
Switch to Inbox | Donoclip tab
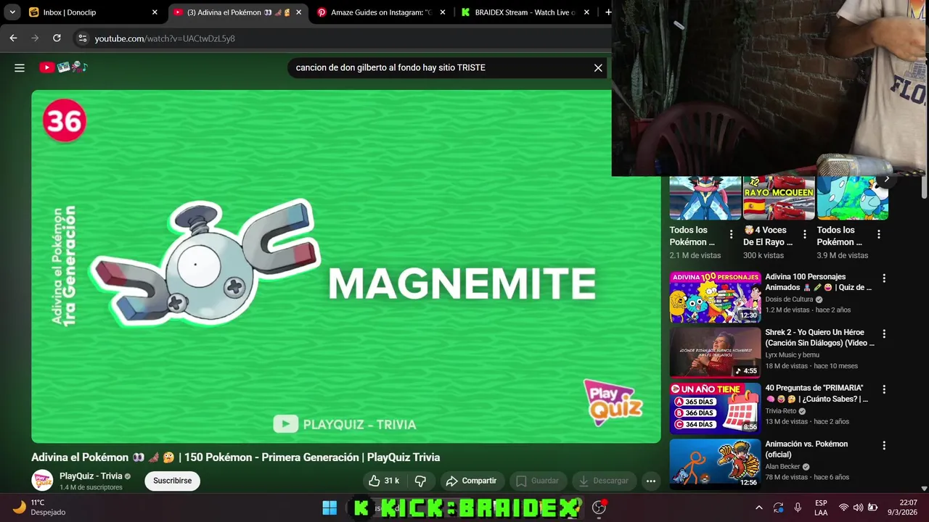coord(91,12)
